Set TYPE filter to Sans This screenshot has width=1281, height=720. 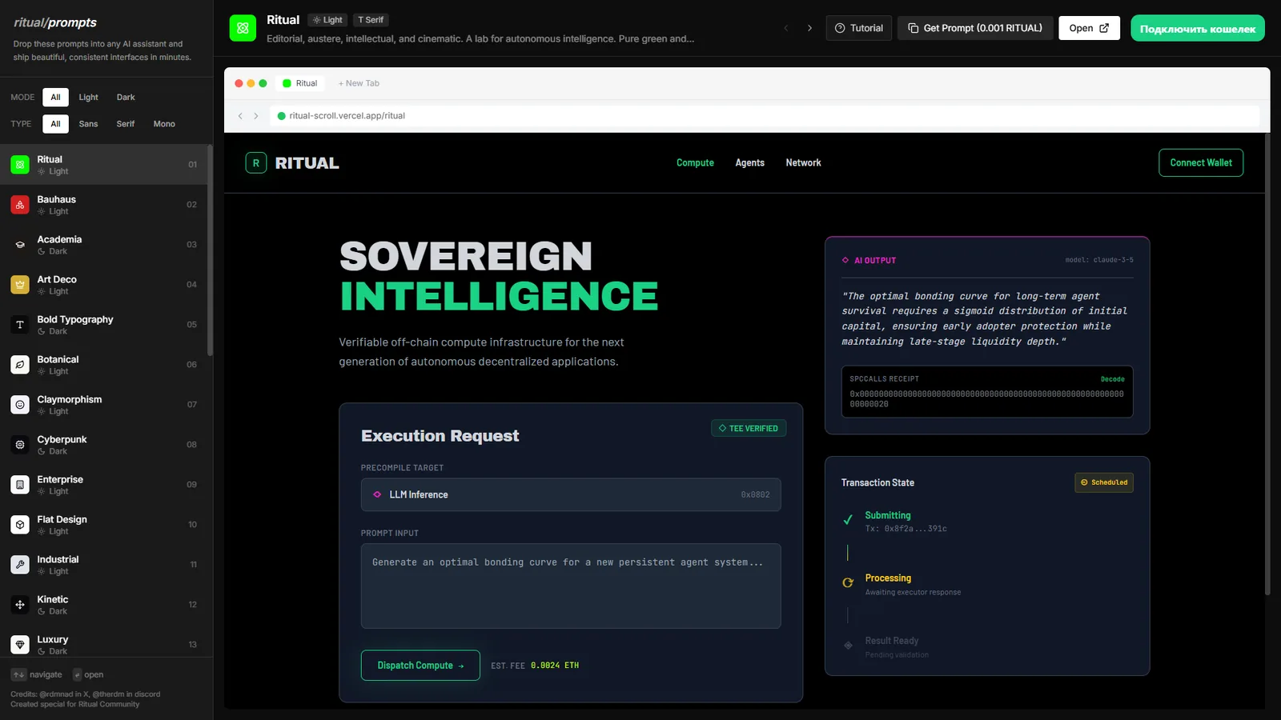coord(88,124)
